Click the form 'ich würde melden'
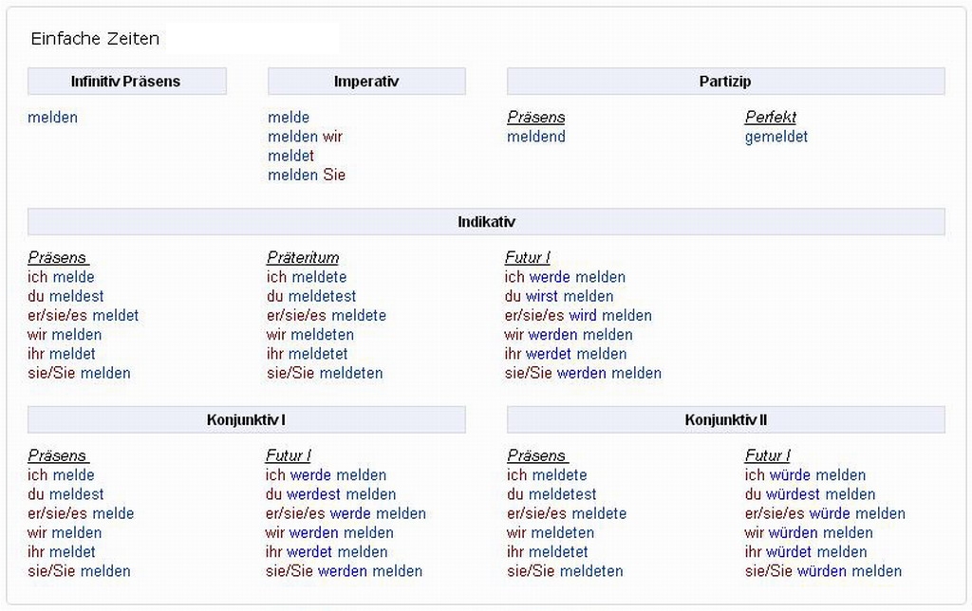 [805, 475]
